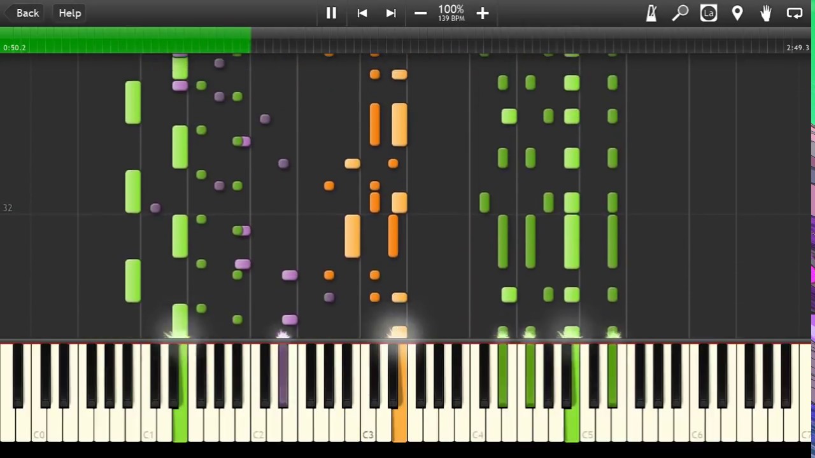The image size is (815, 458).
Task: Play the C2 white key
Action: 258,426
